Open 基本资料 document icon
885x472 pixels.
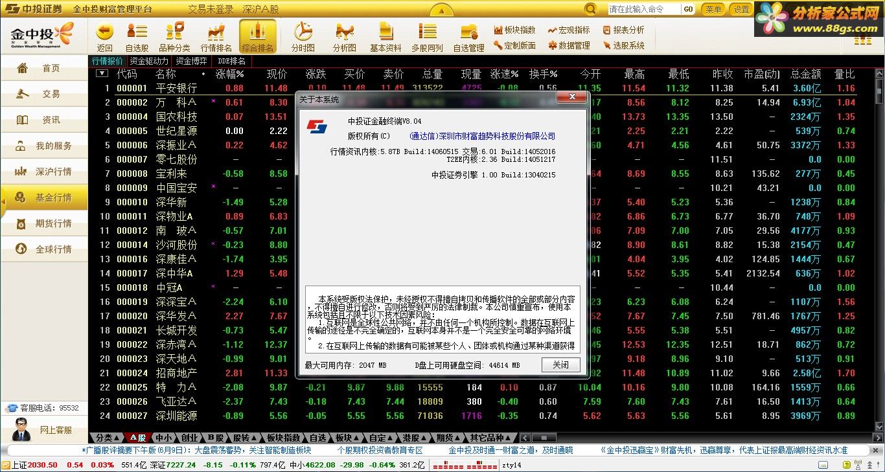[x=386, y=31]
